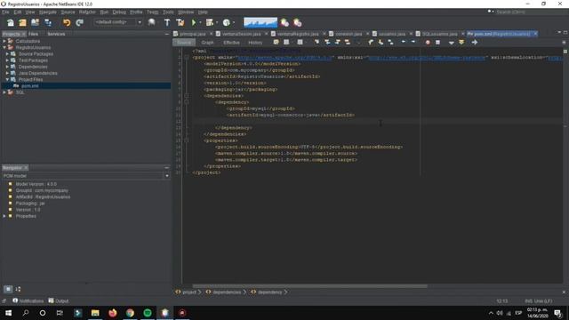Click the down arrow icon in editor toolbar
The width and height of the screenshot is (569, 320).
pos(451,43)
